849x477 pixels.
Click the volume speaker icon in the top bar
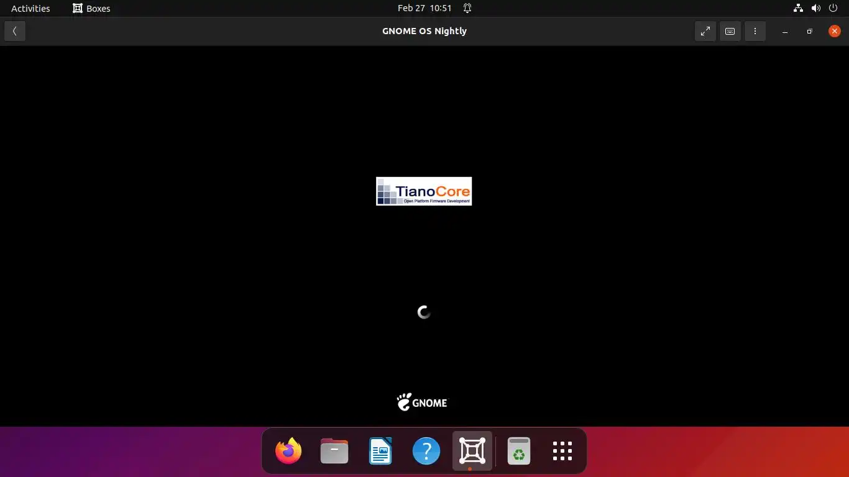coord(815,8)
